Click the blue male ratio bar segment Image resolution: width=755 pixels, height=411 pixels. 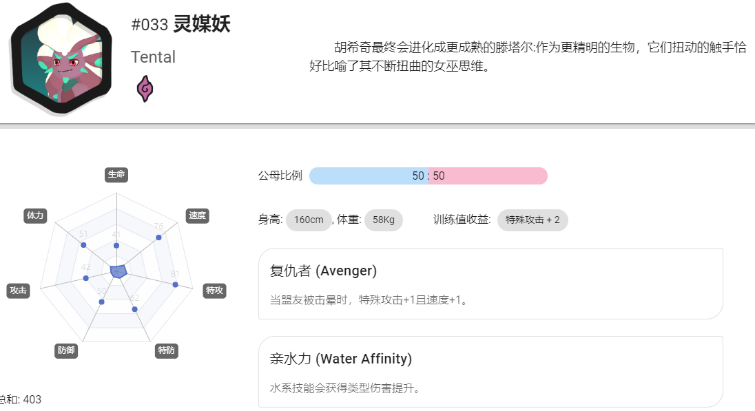tap(369, 176)
